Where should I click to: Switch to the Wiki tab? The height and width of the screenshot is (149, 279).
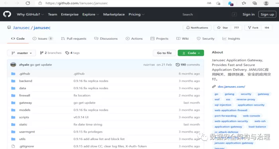(x=183, y=39)
